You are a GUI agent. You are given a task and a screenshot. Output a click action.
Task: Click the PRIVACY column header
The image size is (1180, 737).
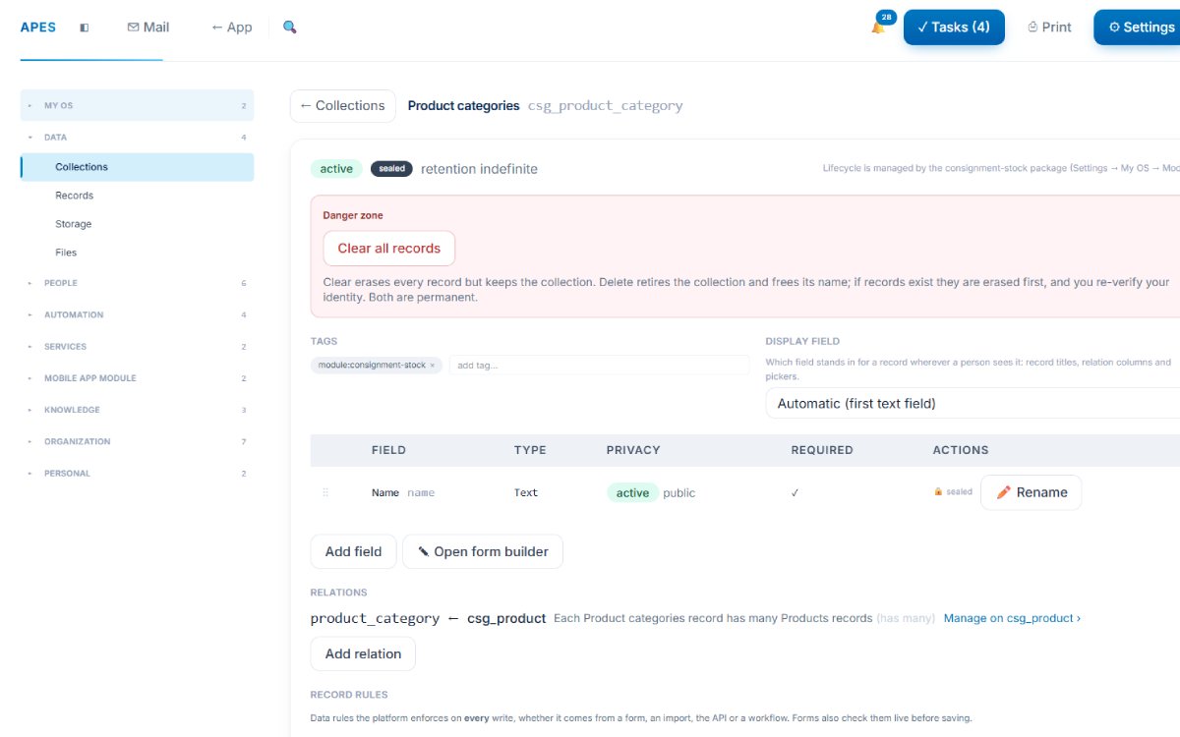633,450
